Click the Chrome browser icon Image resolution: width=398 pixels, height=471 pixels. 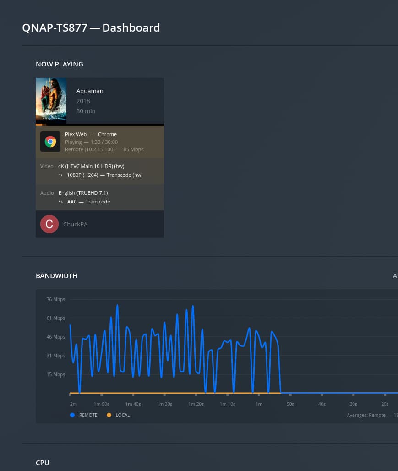tap(50, 142)
